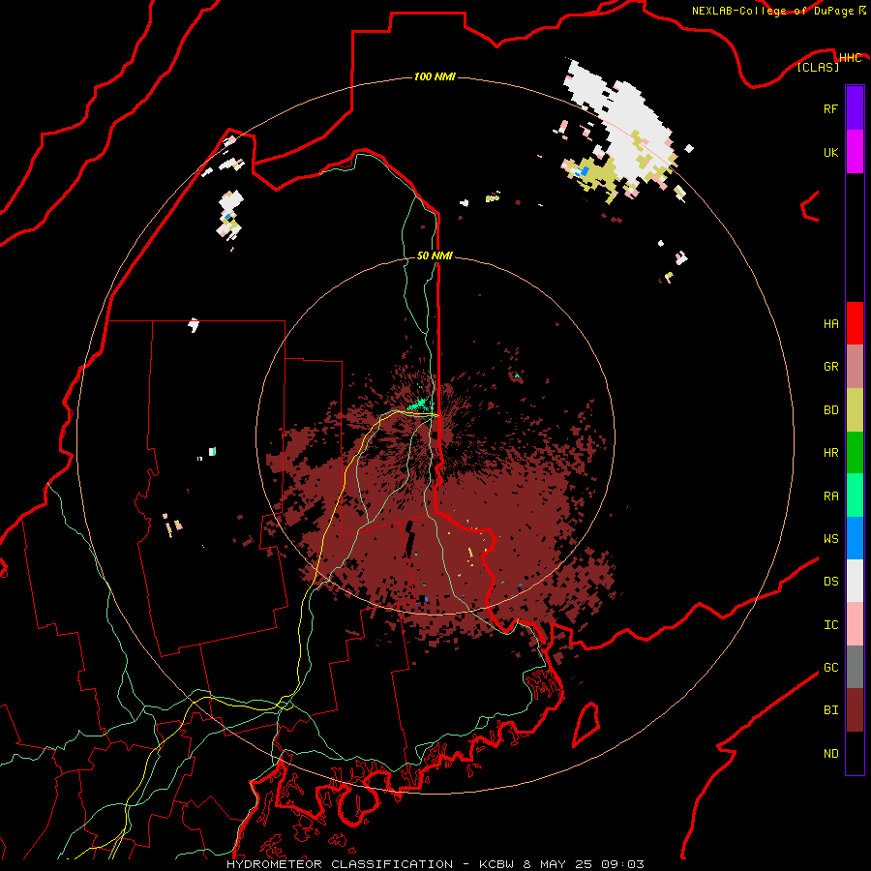Screen dimensions: 871x871
Task: Click the HA red legend swatch
Action: coord(855,323)
